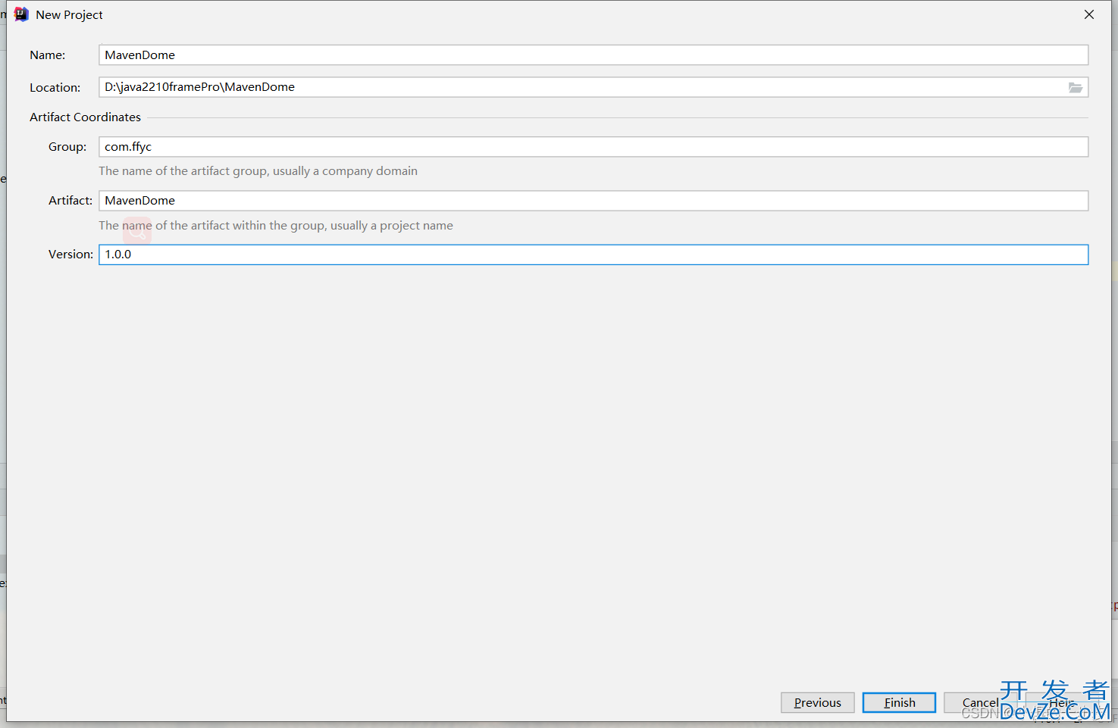Select the Artifact text field
Screen dimensions: 1118x728
593,201
